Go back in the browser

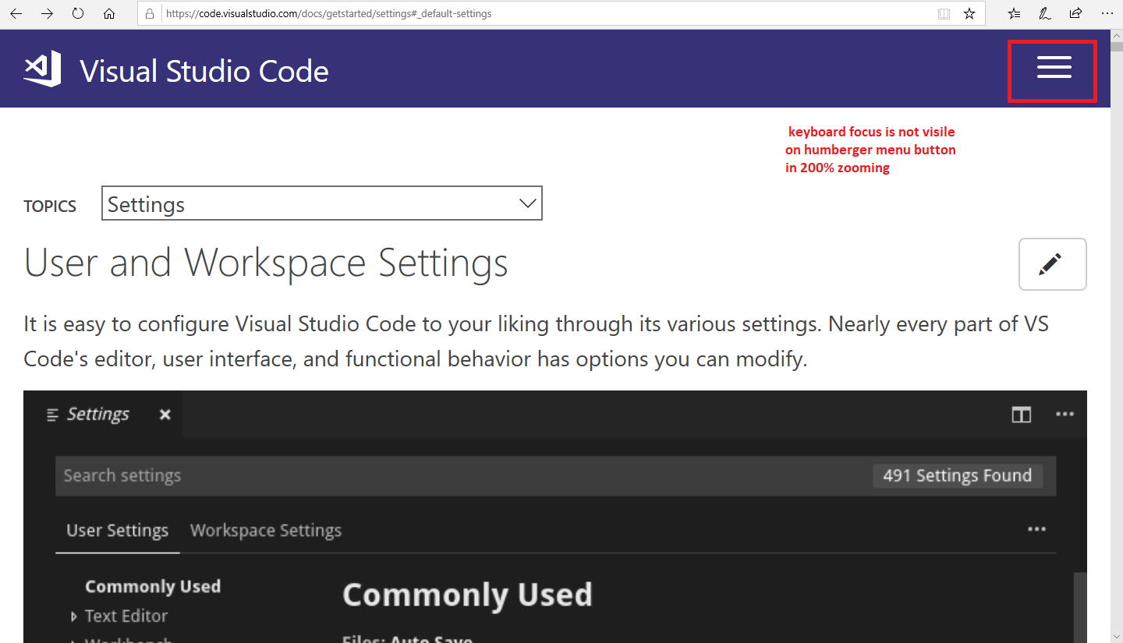pos(16,13)
